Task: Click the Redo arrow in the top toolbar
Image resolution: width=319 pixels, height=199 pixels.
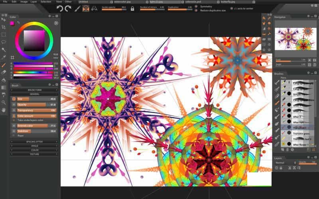Action: pyautogui.click(x=68, y=8)
